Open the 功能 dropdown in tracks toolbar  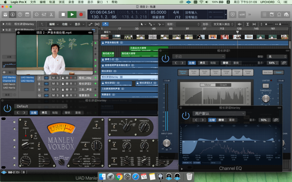pyautogui.click(x=66, y=24)
